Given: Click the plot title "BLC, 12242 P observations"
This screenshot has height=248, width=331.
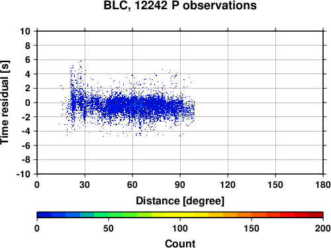Looking at the screenshot, I should tap(180, 5).
